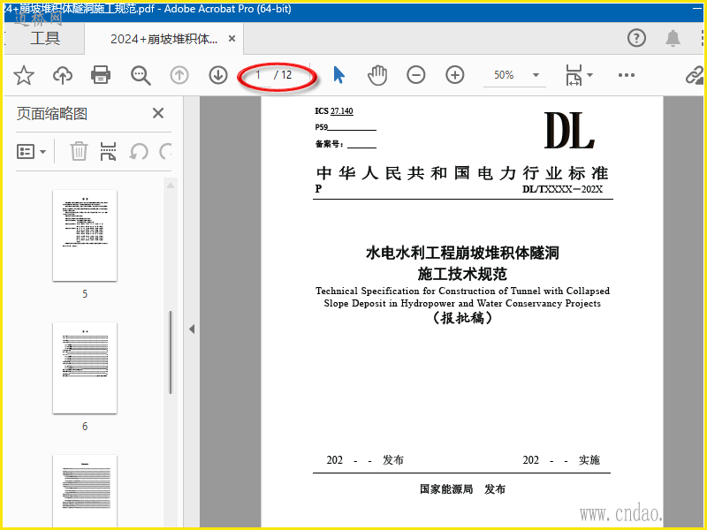This screenshot has width=707, height=530.
Task: Activate the hand pan tool
Action: pos(377,75)
